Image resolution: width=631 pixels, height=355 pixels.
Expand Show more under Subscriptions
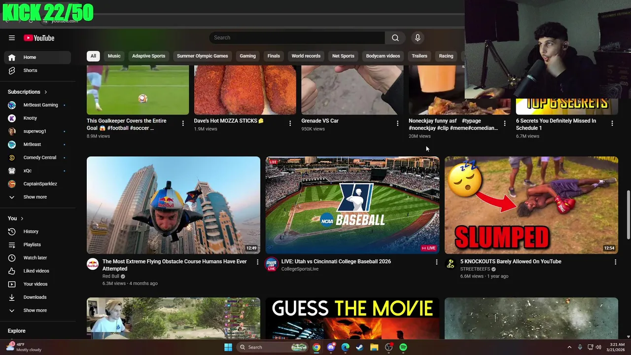37,197
